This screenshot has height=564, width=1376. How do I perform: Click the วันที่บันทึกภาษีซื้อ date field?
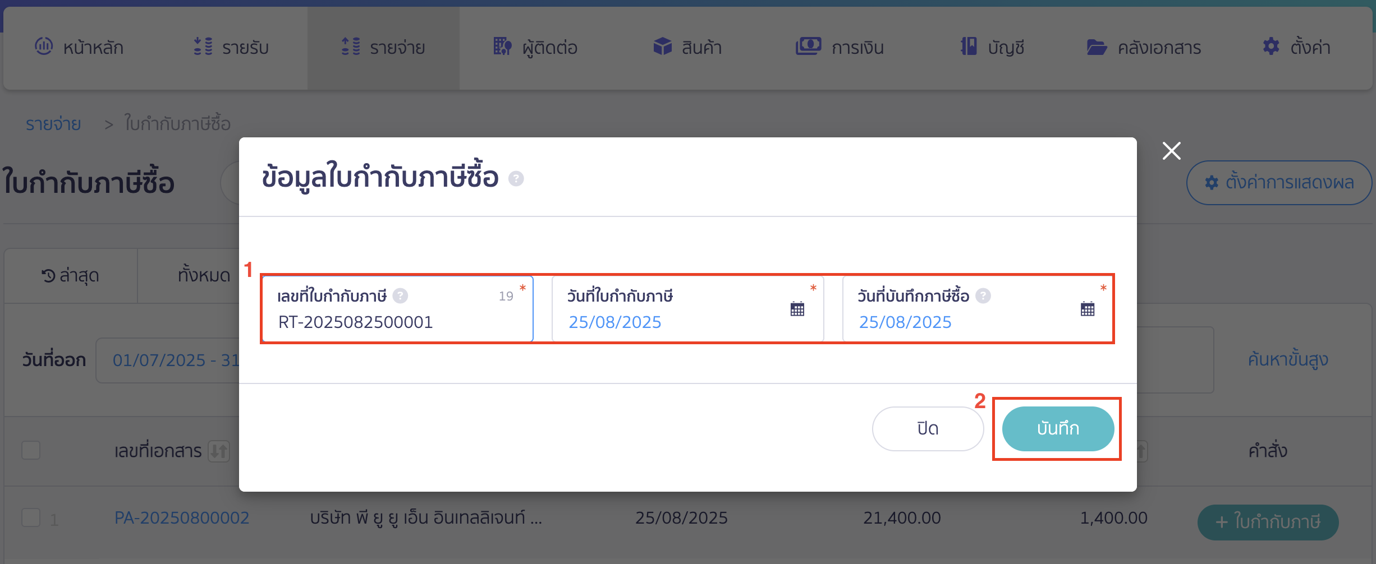click(x=978, y=309)
